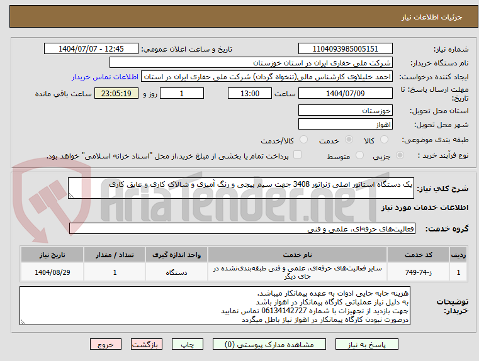Click the delivery city field اهواز
The height and width of the screenshot is (361, 479).
(x=345, y=124)
